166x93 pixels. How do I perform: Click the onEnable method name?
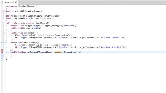(29, 33)
